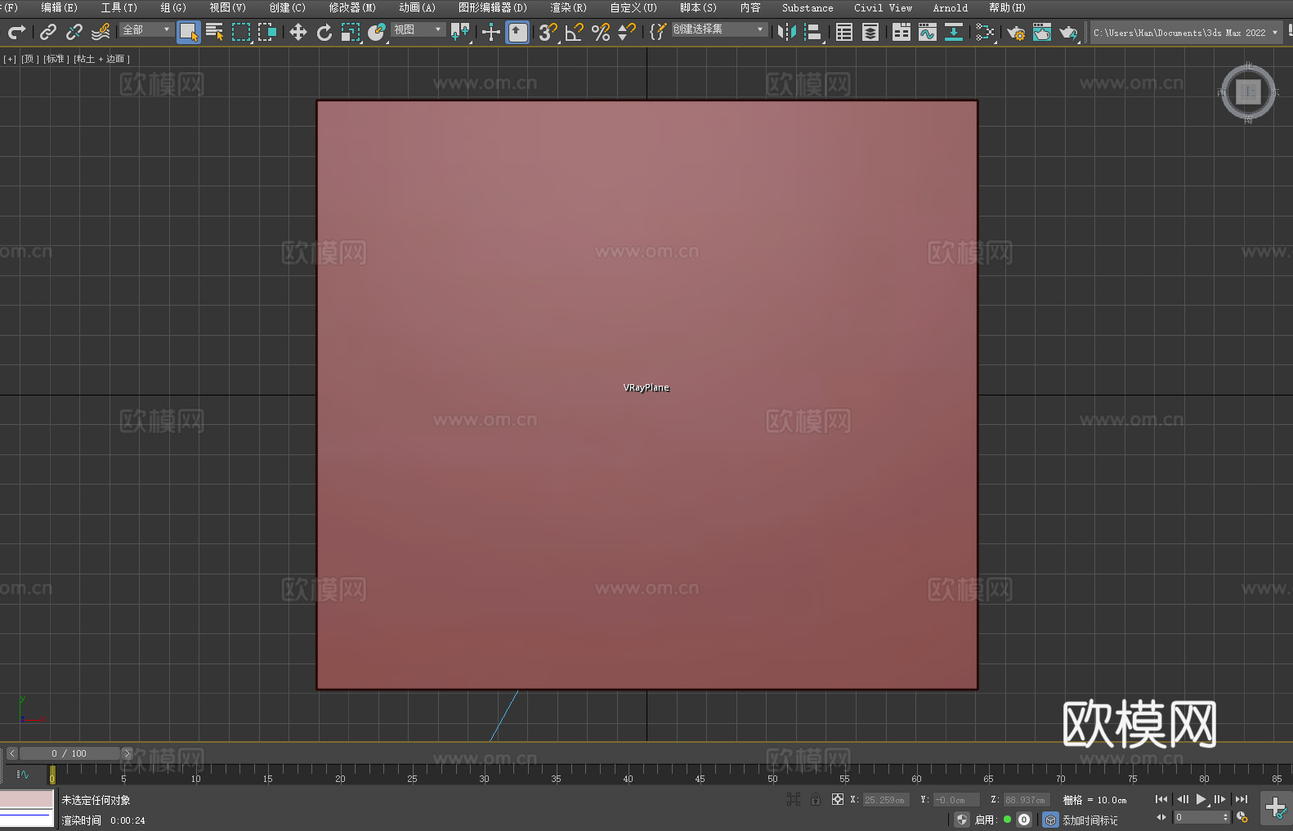Click Absolute mode transform type-in icon
Screen dimensions: 1293x831
tap(838, 799)
